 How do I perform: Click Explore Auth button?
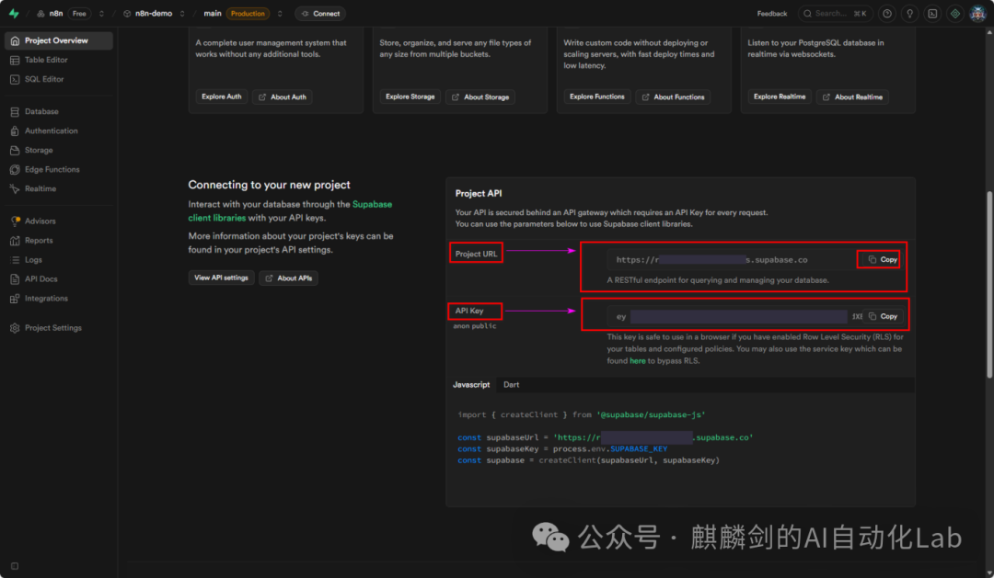(x=221, y=96)
